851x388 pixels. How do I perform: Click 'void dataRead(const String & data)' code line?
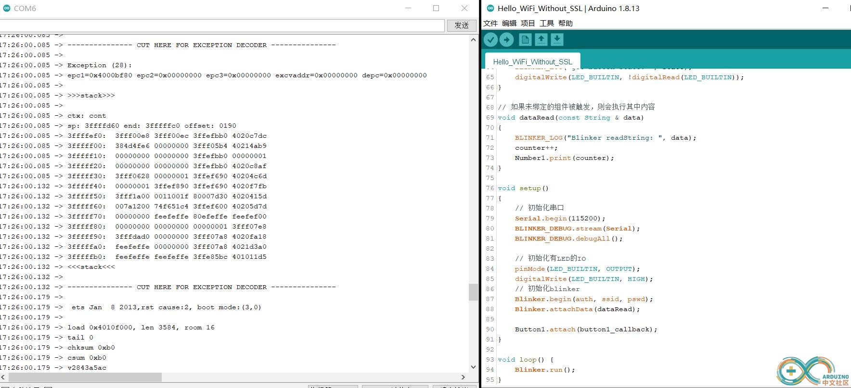[571, 117]
